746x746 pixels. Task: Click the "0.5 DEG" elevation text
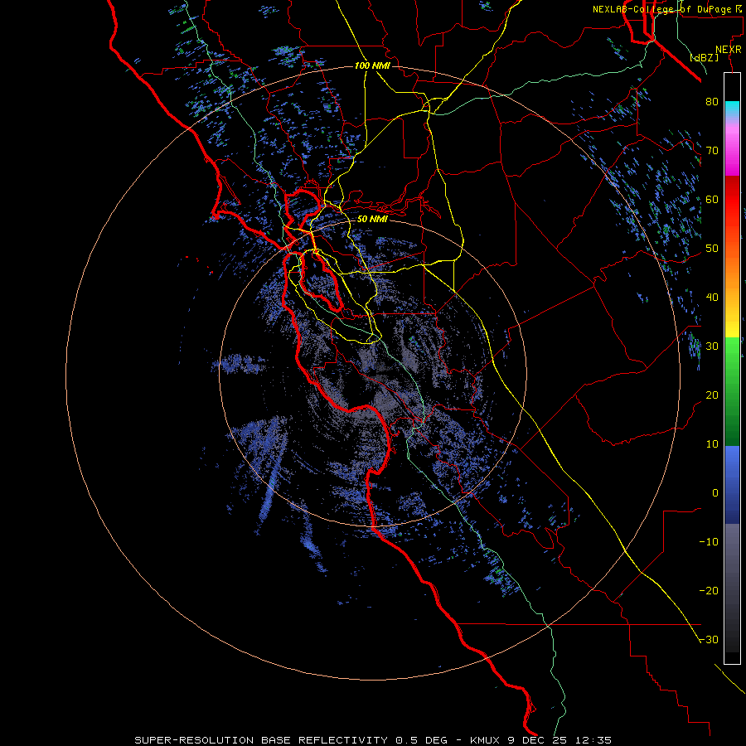[x=422, y=740]
